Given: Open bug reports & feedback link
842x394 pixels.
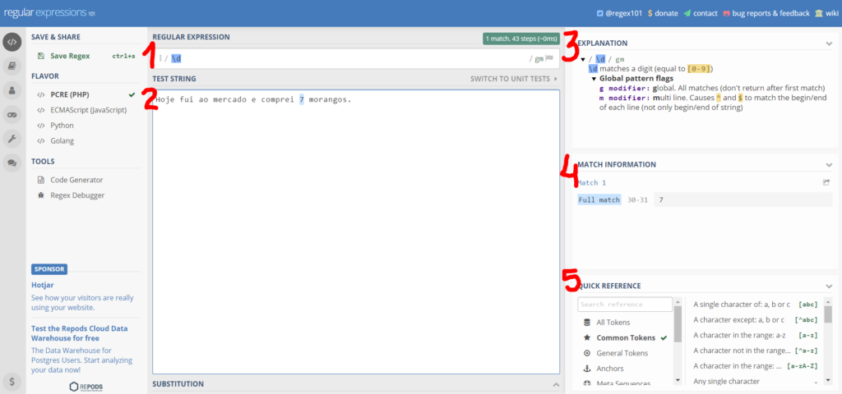Looking at the screenshot, I should point(766,13).
